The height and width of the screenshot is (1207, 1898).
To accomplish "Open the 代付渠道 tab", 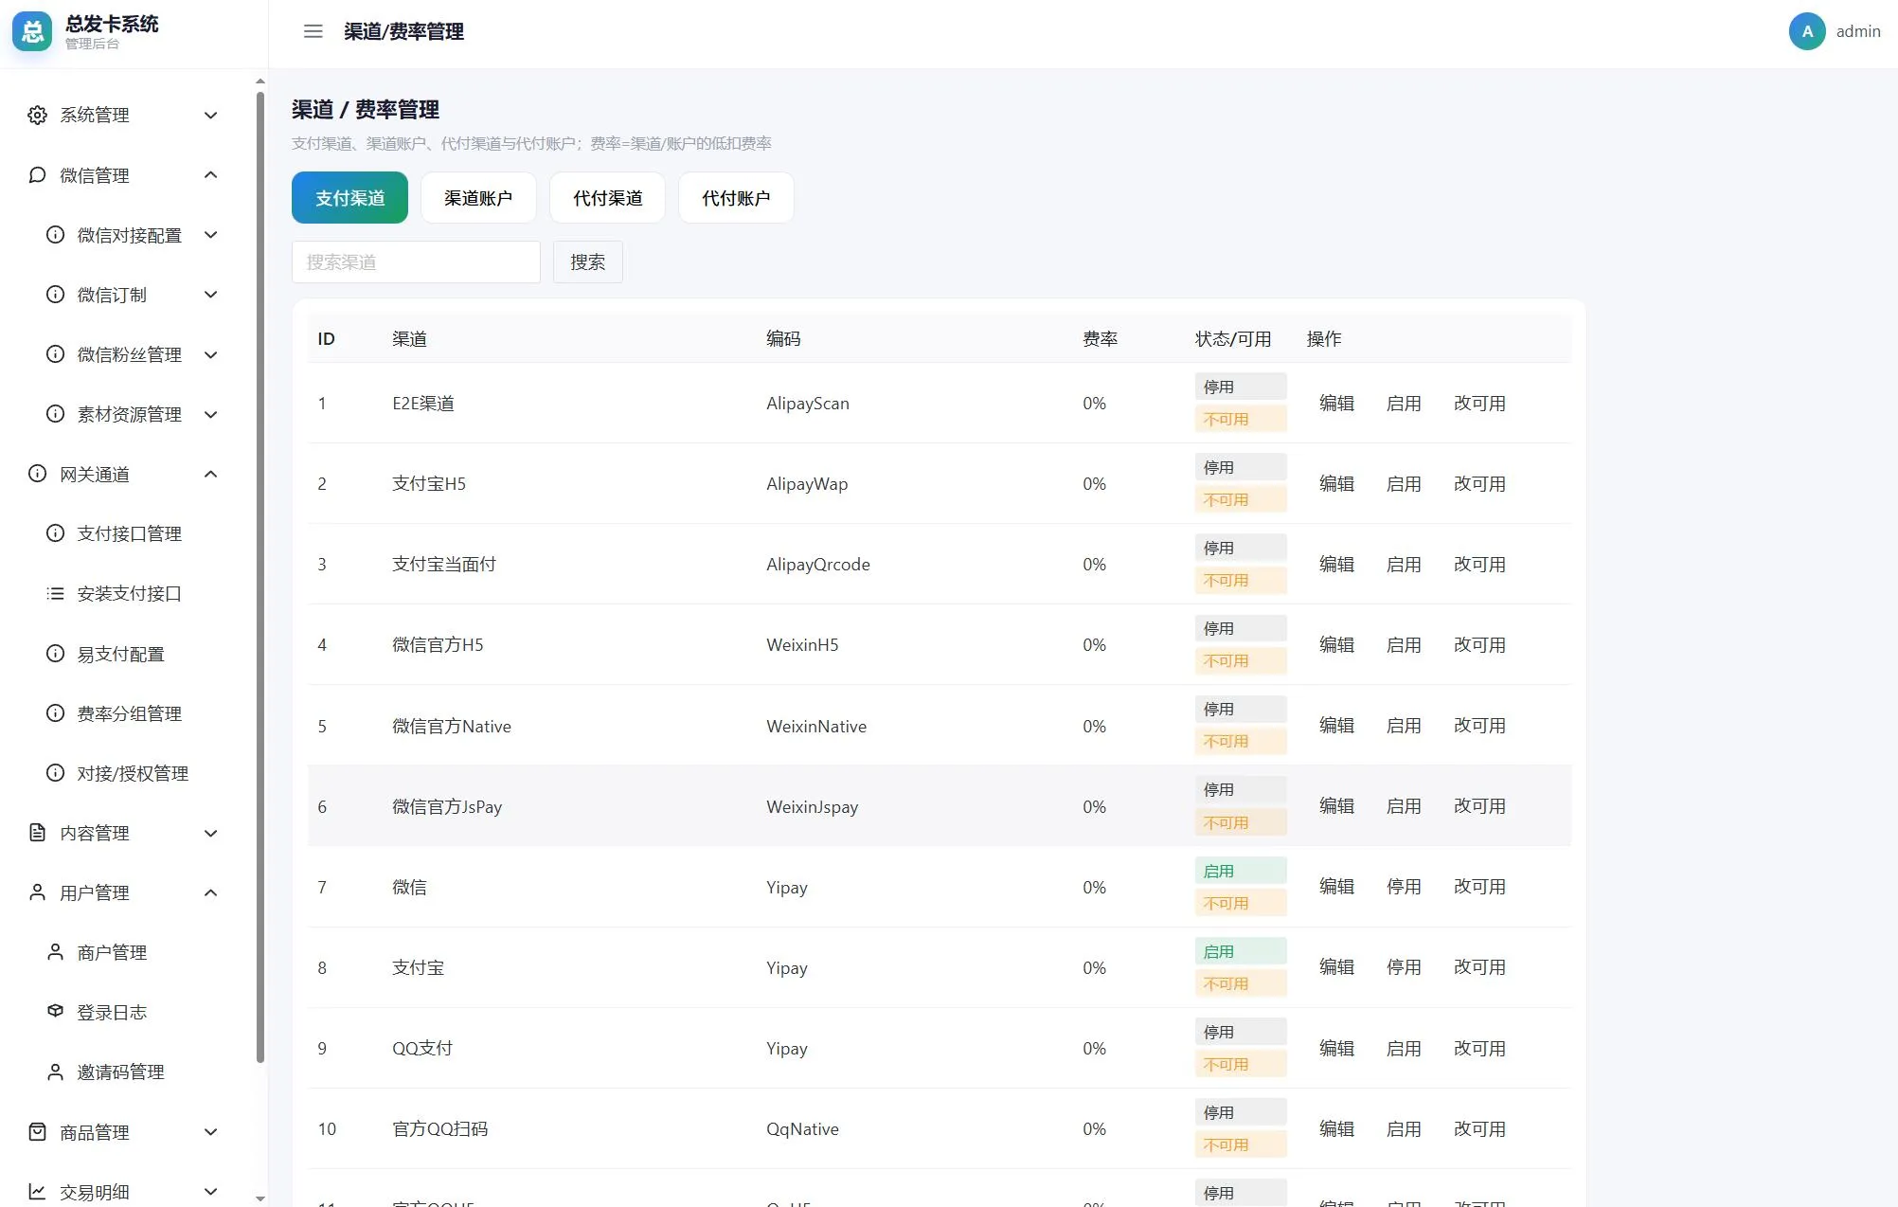I will coord(607,198).
